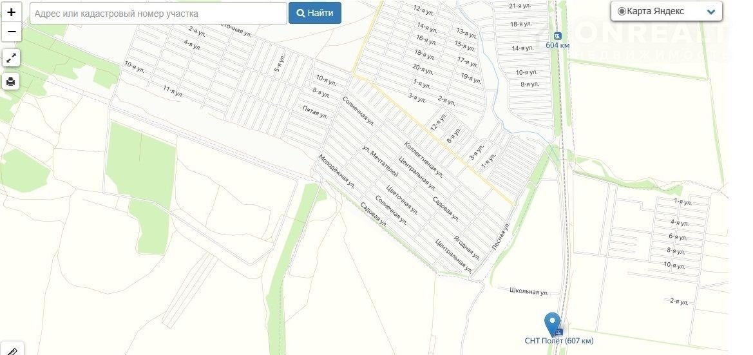Screen dimensions: 753x355
Task: Print the map with printer icon
Action: point(11,82)
